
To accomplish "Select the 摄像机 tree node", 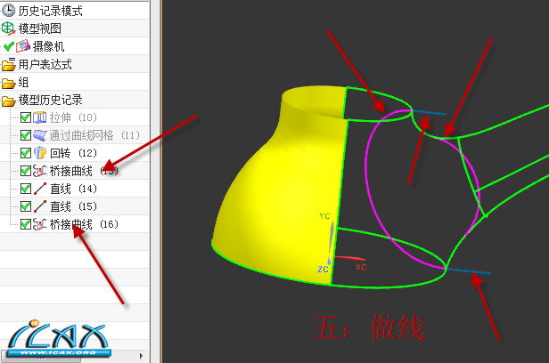I will coord(48,46).
